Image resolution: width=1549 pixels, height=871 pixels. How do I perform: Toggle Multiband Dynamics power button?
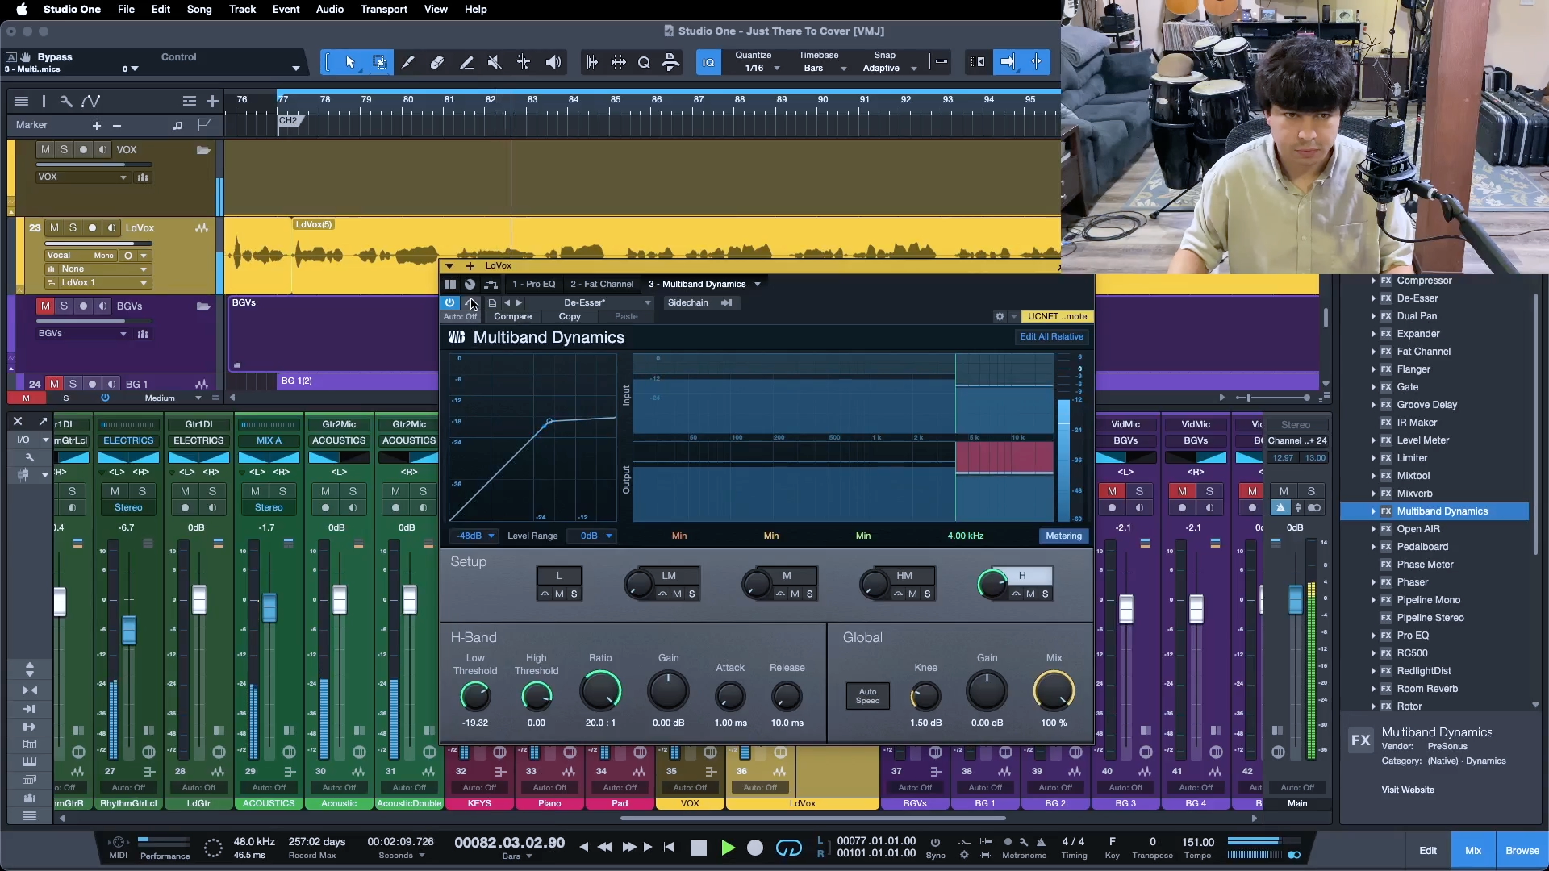pos(449,302)
